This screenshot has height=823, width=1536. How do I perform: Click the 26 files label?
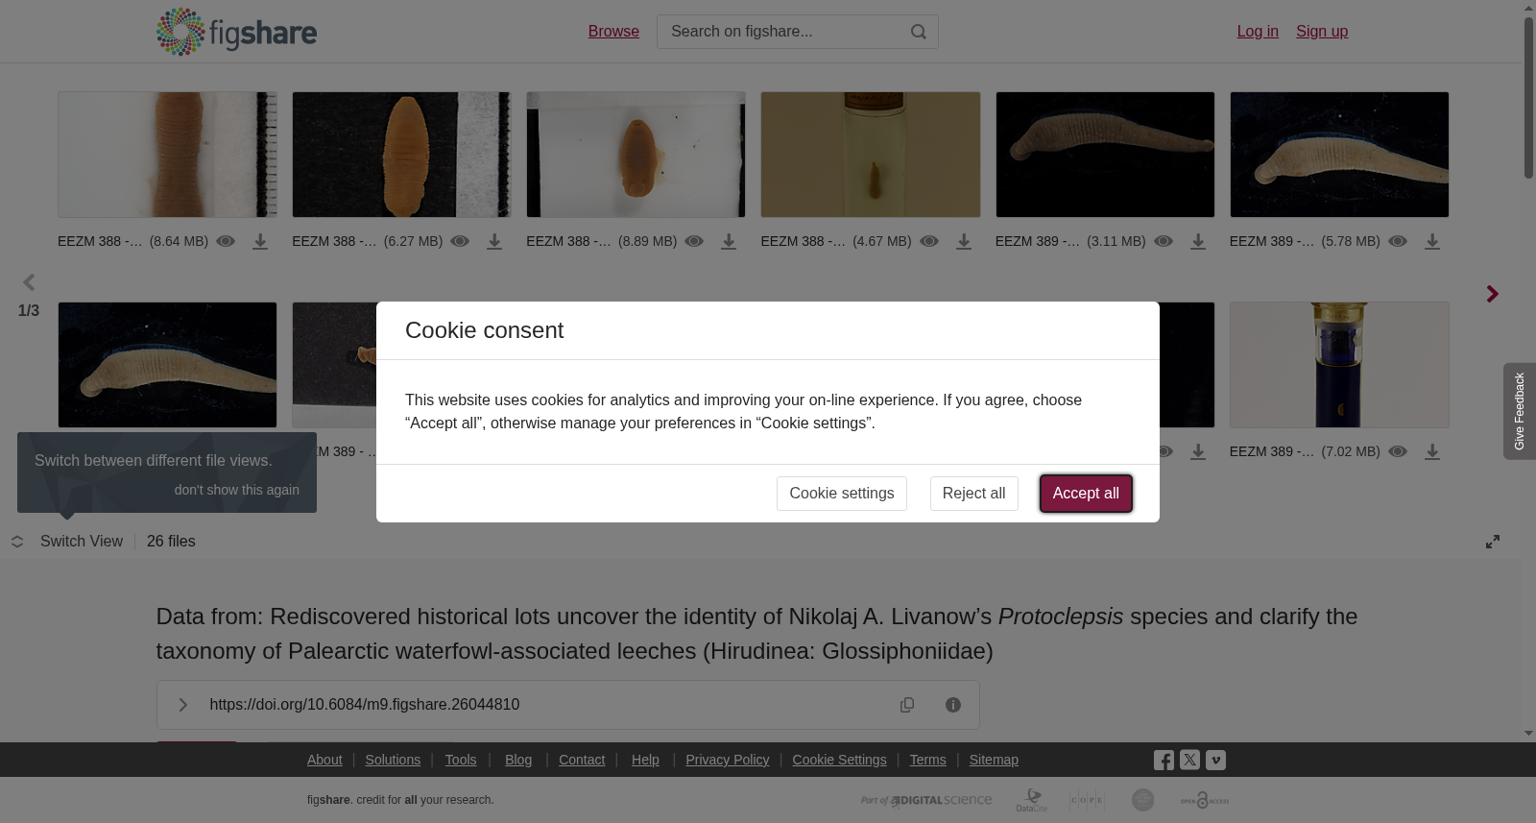tap(171, 542)
